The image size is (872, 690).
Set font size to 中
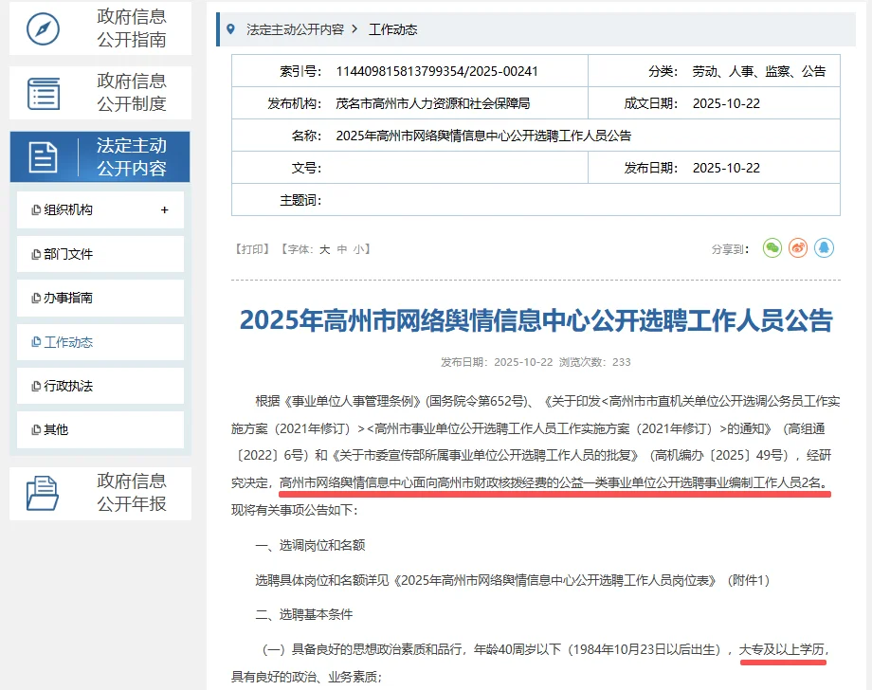(342, 249)
